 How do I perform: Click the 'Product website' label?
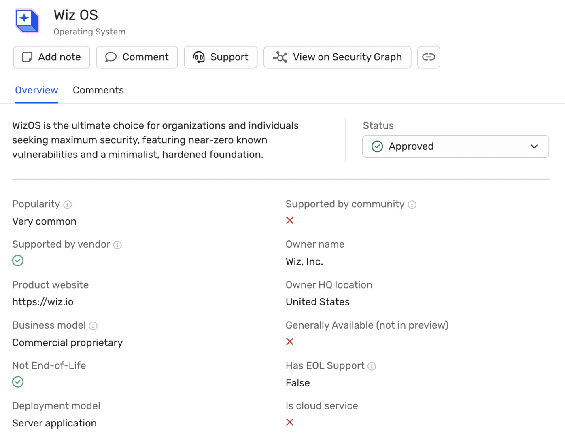coord(50,285)
